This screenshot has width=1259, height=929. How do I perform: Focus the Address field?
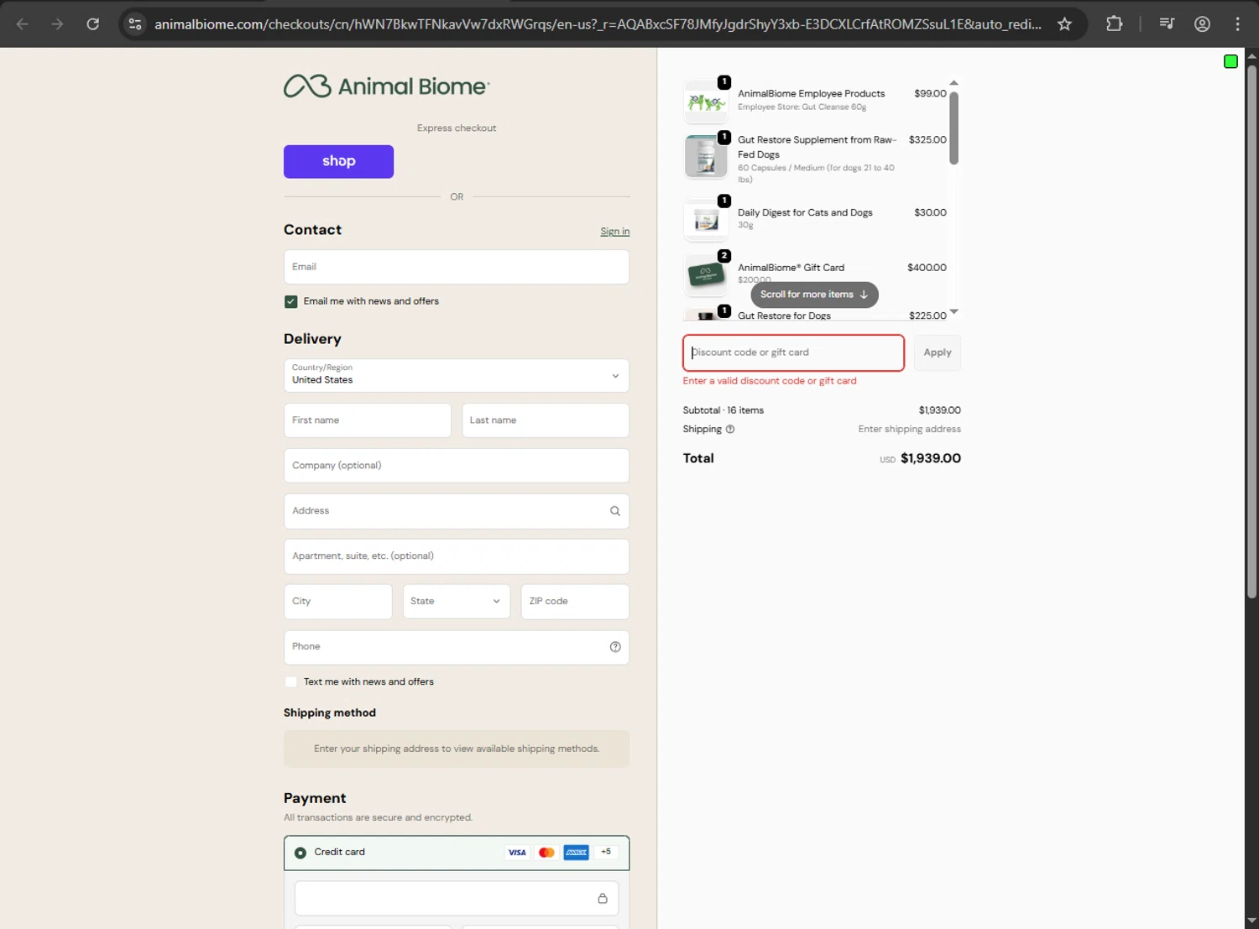click(457, 511)
